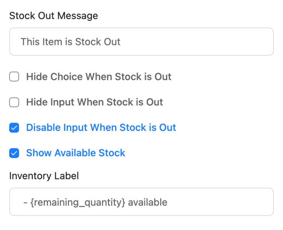Click the blue 'Show Available Stock' label
Viewport: 283px width, 230px height.
76,153
